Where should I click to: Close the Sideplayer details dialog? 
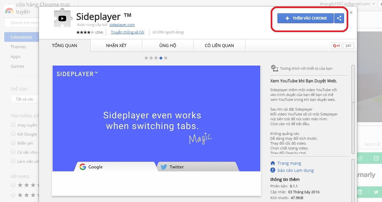[351, 12]
